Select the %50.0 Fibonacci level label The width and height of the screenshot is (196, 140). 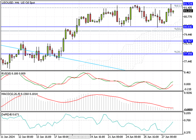(x=178, y=29)
